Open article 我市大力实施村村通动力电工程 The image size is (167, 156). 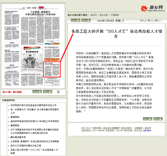tap(29, 145)
